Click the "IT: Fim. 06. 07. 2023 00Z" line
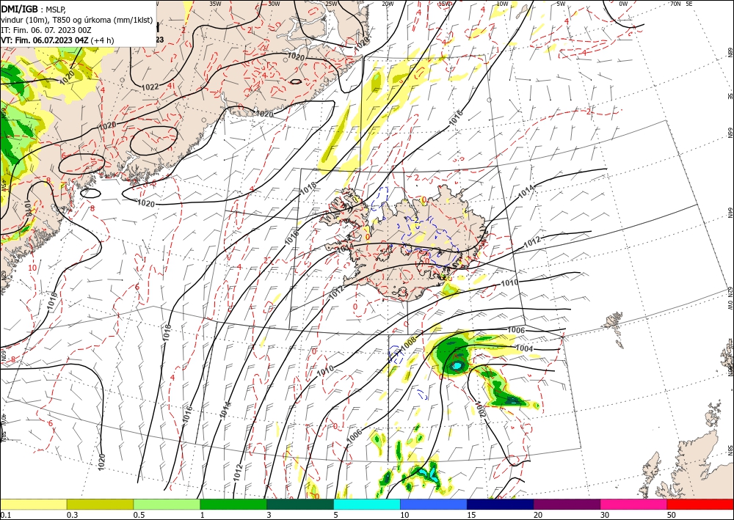 pyautogui.click(x=46, y=30)
